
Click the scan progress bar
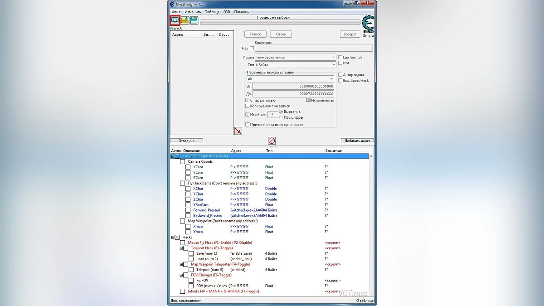(280, 22)
